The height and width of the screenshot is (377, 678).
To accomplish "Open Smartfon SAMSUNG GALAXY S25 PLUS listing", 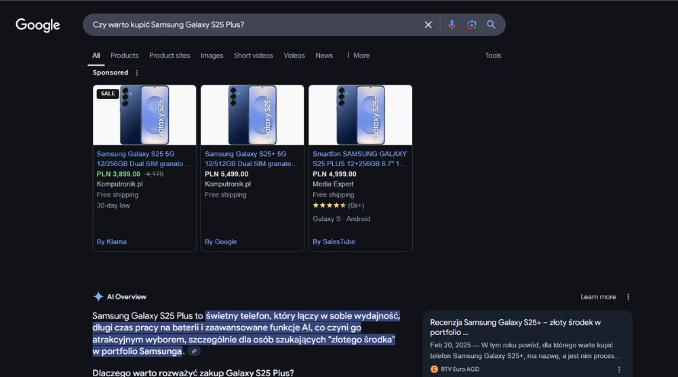I will (359, 159).
